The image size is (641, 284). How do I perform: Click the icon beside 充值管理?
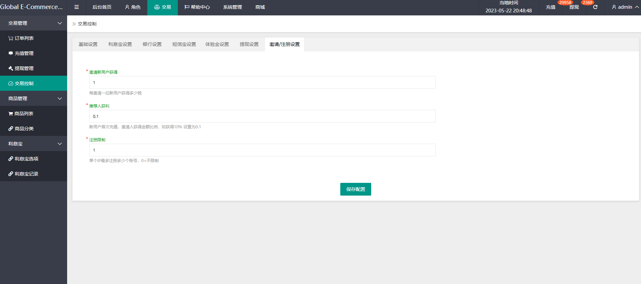pos(11,53)
